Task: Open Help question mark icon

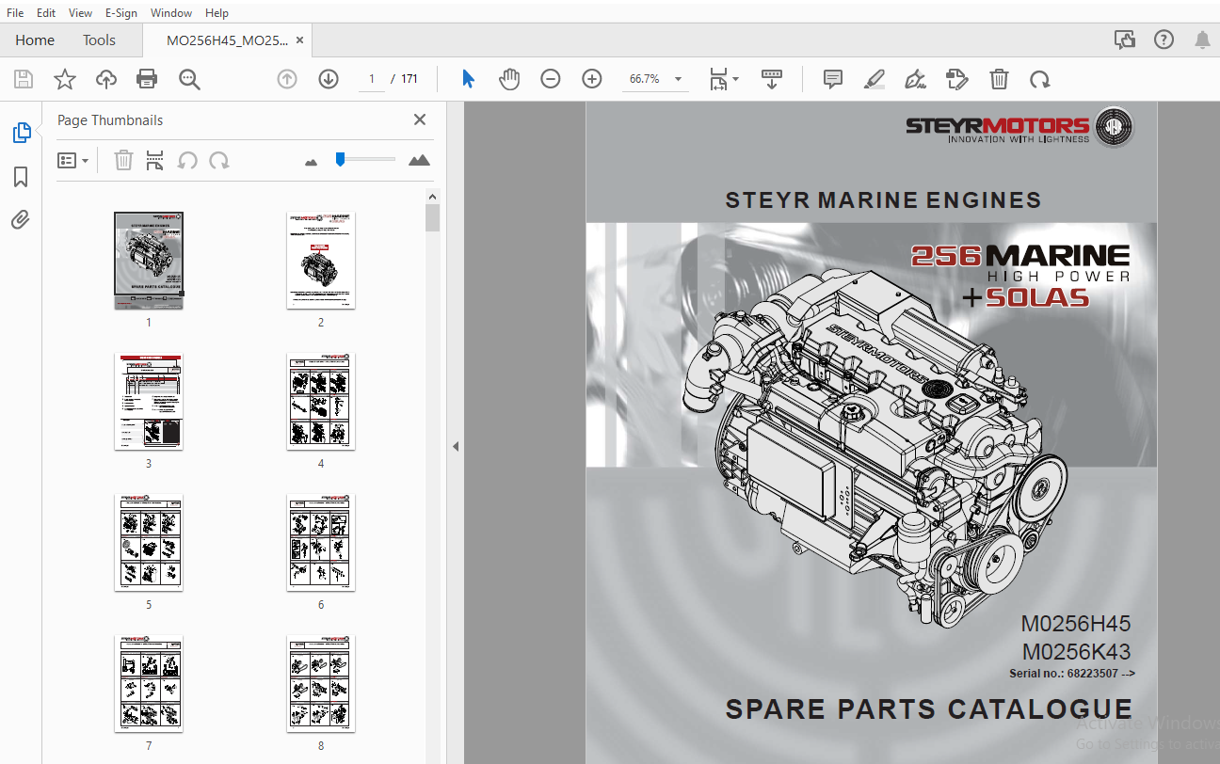Action: pyautogui.click(x=1164, y=40)
